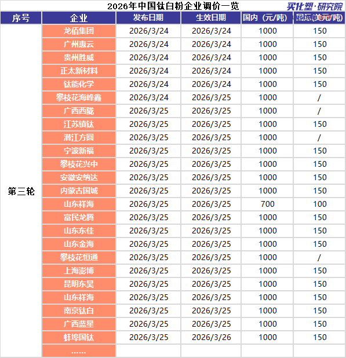Select the slash in 潜江方圆's international column
The width and height of the screenshot is (346, 358).
319,138
